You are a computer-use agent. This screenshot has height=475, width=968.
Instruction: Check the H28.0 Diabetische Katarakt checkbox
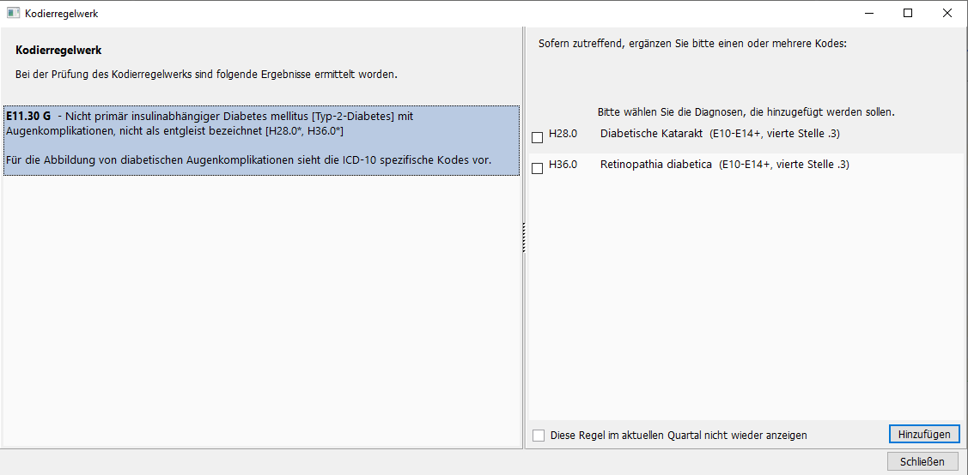click(537, 137)
